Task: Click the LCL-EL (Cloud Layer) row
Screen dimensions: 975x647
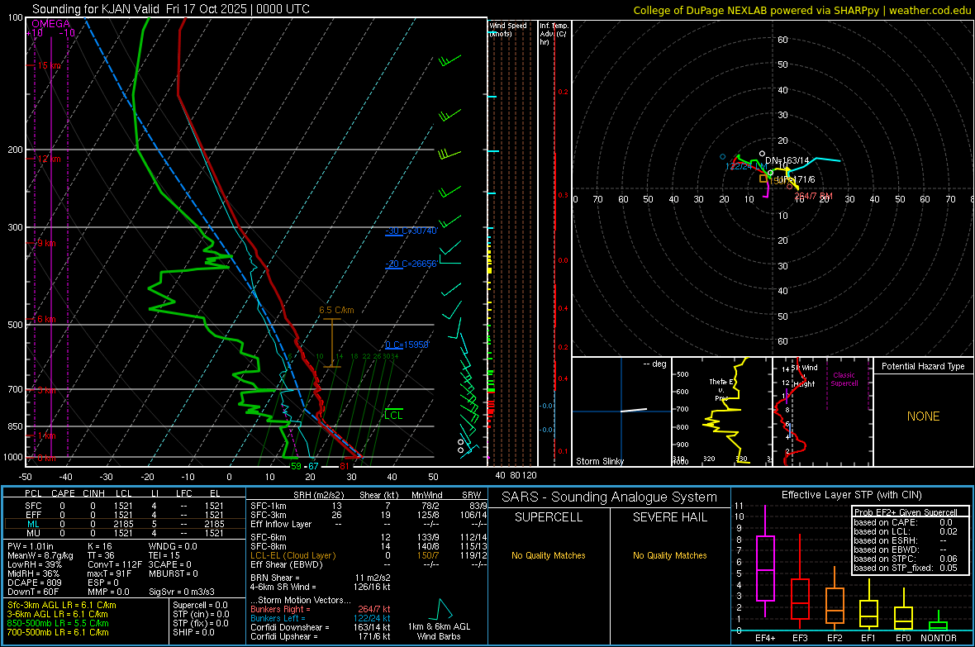Action: [369, 555]
